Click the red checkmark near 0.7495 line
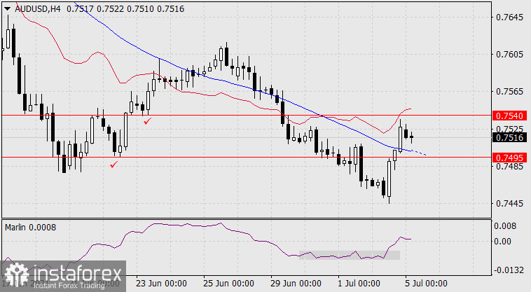This screenshot has height=292, width=531. point(113,165)
